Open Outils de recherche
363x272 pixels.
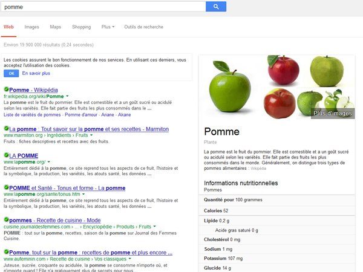point(144,27)
